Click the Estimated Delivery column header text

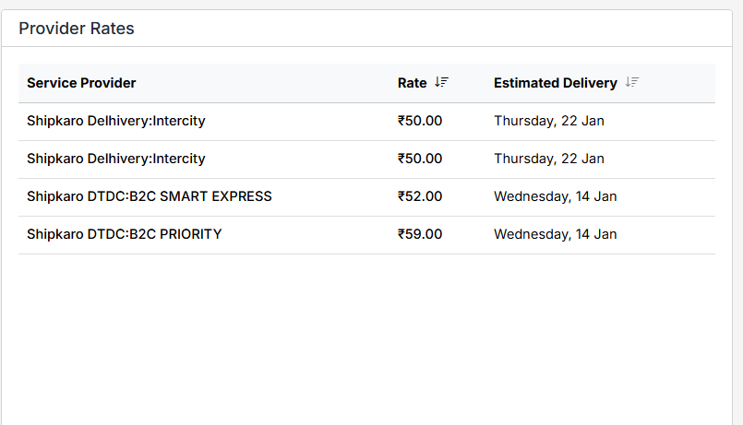(555, 83)
